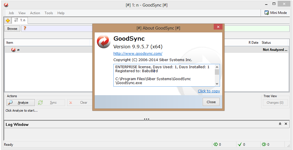This screenshot has width=293, height=150.
Task: Click the GoodSync logo in About dialog
Action: click(x=104, y=41)
